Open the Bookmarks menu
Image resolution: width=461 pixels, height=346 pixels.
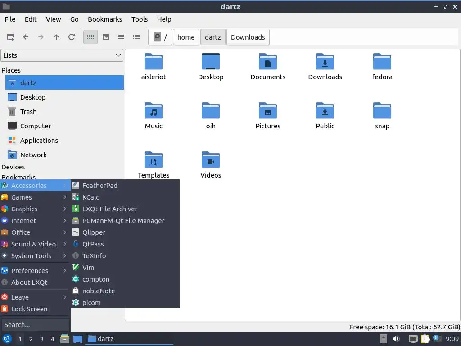pos(105,19)
